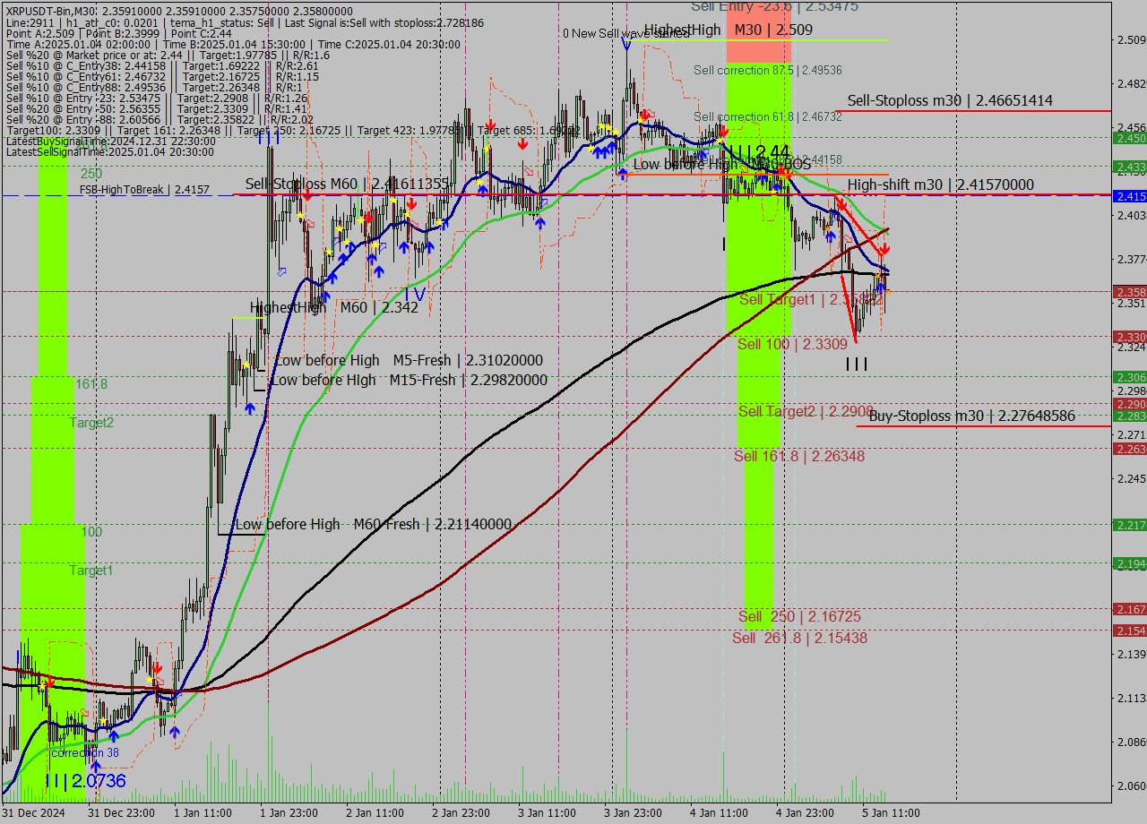Viewport: 1147px width, 824px height.
Task: Click the 'FSB-HighToBreak | 2.4157' label
Action: click(x=144, y=189)
